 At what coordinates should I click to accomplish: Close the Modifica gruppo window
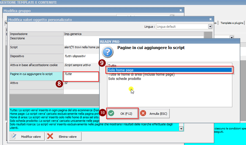point(181,11)
